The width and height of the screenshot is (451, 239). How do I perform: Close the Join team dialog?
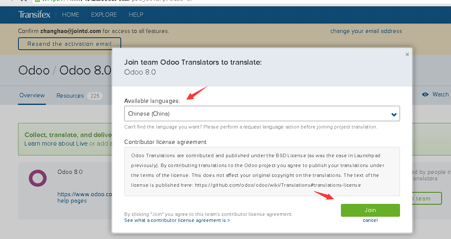pyautogui.click(x=407, y=54)
